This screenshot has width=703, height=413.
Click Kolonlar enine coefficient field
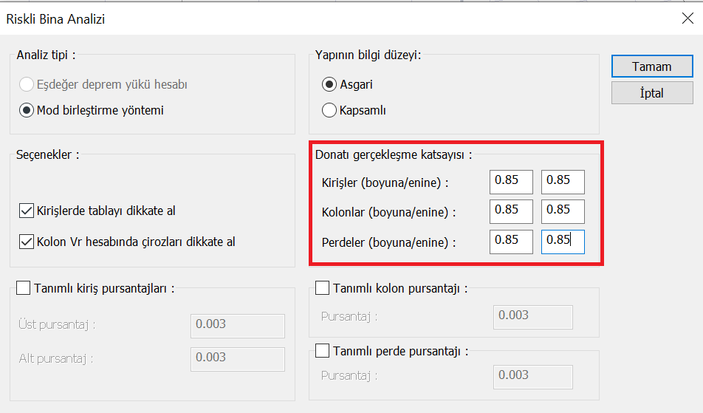tap(563, 211)
